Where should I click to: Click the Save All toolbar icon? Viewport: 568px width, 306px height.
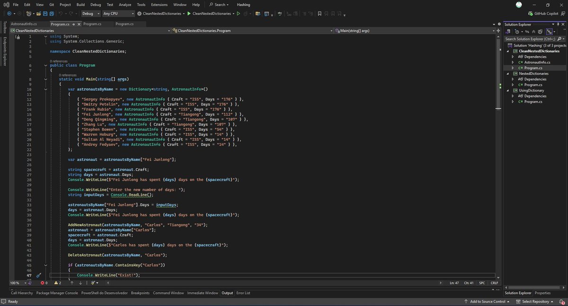coord(51,14)
